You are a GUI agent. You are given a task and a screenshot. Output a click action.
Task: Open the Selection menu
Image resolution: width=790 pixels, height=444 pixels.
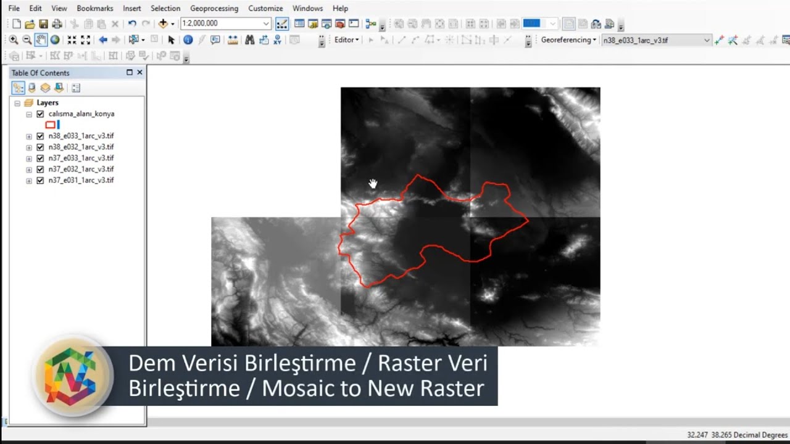[x=165, y=8]
